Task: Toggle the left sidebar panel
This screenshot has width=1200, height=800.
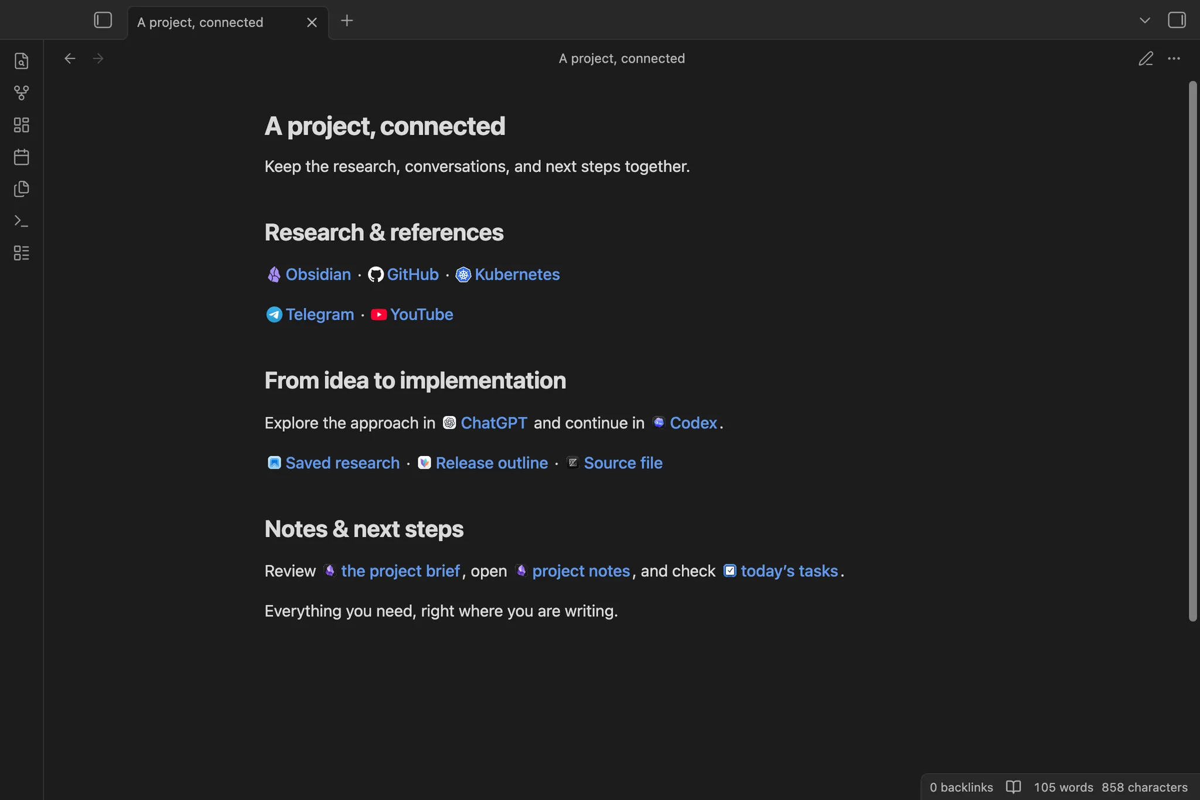Action: click(x=103, y=21)
